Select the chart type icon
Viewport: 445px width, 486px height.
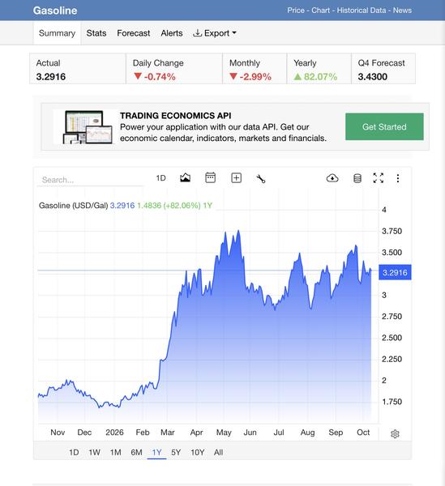185,178
